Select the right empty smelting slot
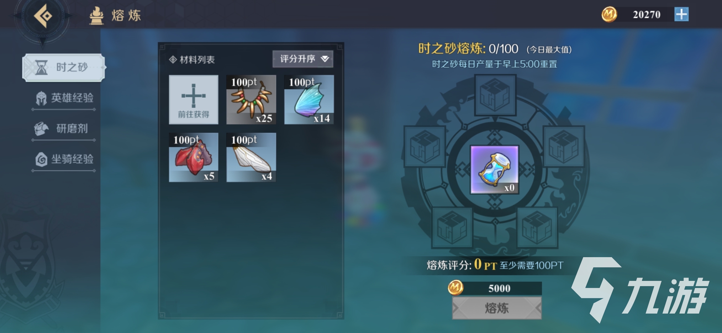Viewport: 722px width, 333px height. pos(564,146)
